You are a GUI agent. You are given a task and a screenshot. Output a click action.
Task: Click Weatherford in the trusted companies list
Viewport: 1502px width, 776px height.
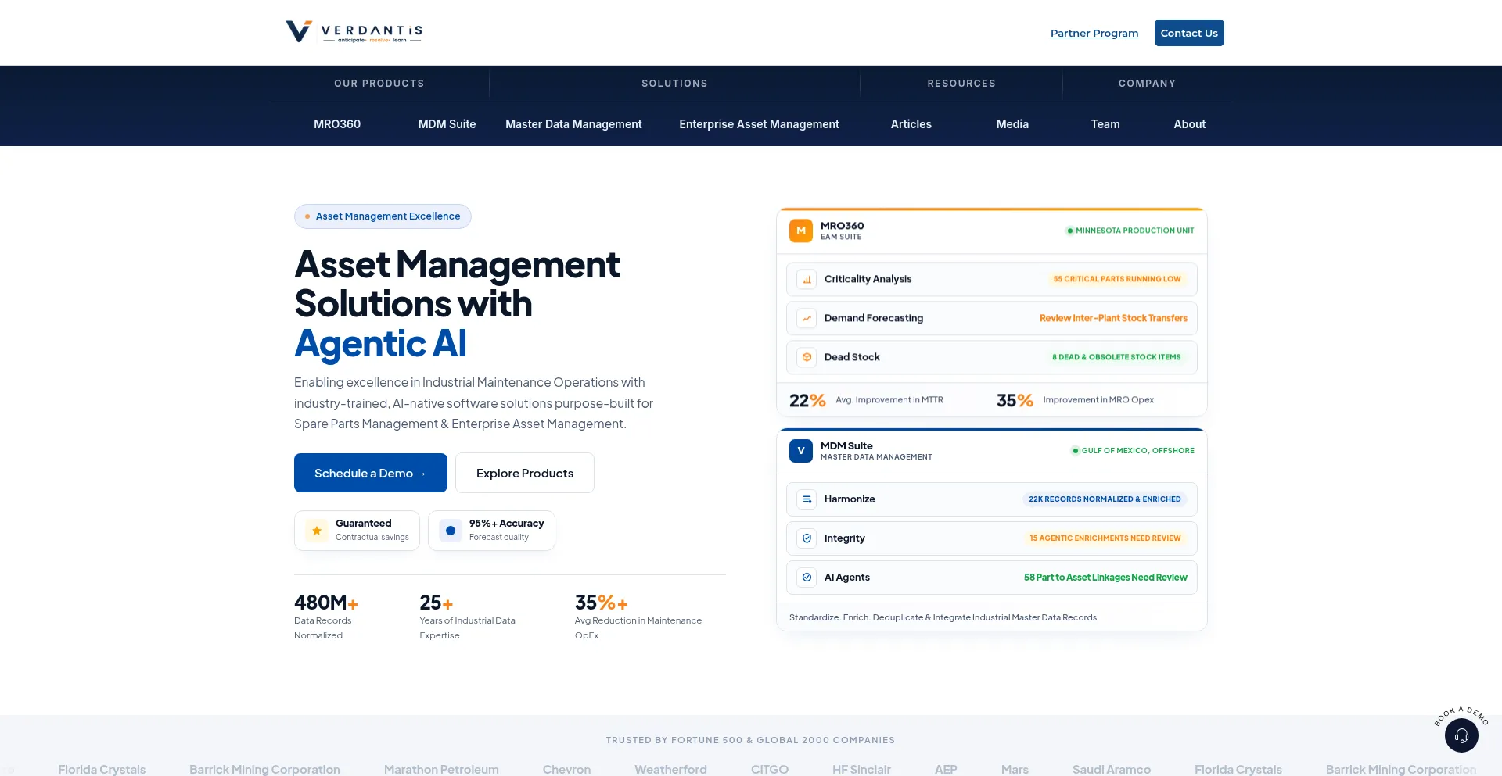[x=670, y=769]
